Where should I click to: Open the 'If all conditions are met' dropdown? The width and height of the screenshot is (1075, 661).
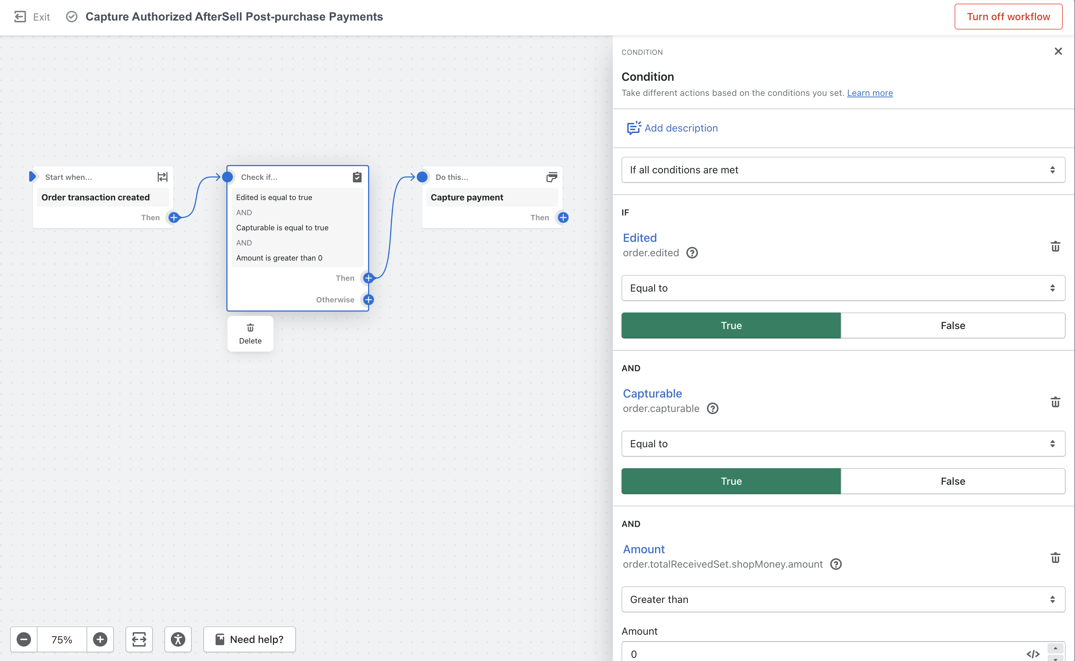[x=842, y=170]
